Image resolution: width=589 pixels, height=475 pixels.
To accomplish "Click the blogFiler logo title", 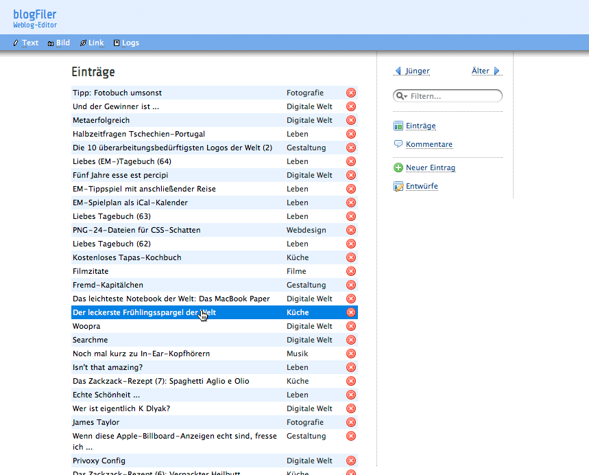I will click(x=34, y=14).
